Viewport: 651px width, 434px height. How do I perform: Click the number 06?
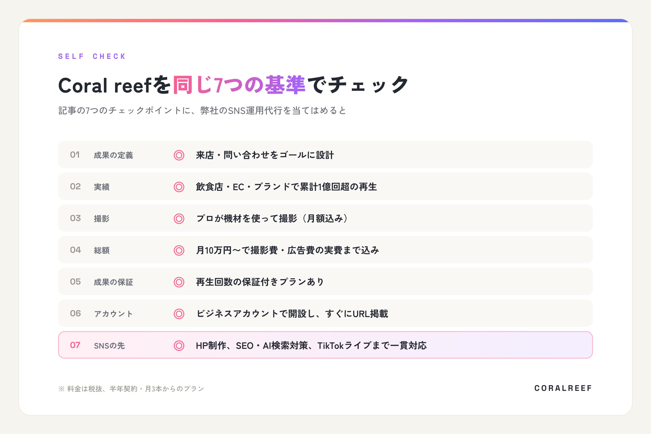[x=75, y=313]
